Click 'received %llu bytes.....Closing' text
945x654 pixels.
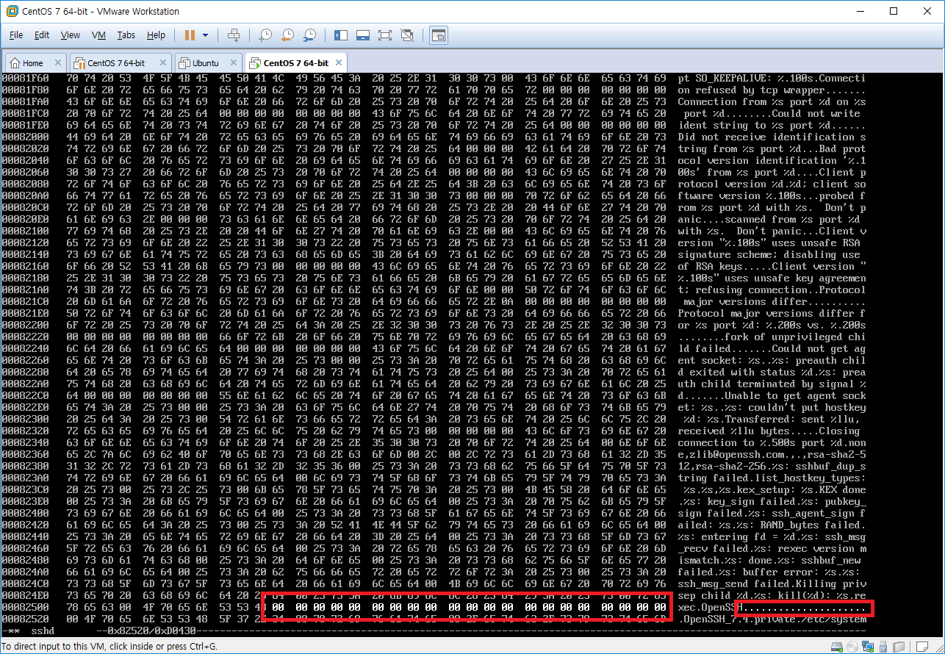[x=769, y=431]
